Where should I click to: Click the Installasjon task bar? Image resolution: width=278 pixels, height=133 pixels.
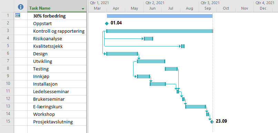[x=158, y=84]
